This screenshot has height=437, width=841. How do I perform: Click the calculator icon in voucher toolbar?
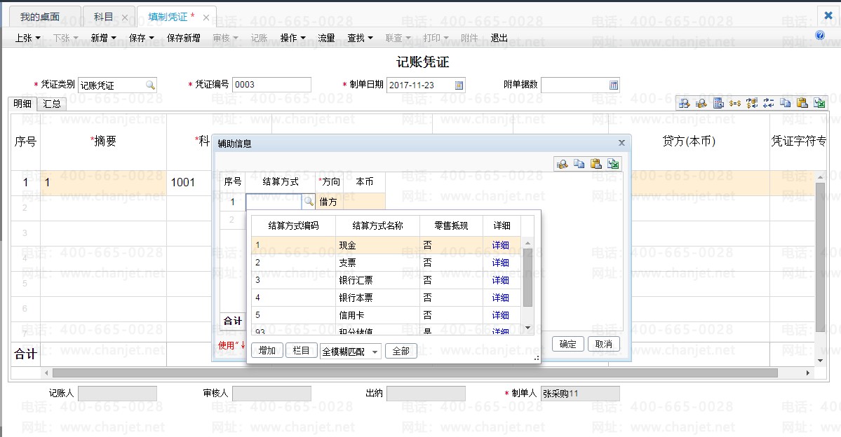(x=718, y=104)
